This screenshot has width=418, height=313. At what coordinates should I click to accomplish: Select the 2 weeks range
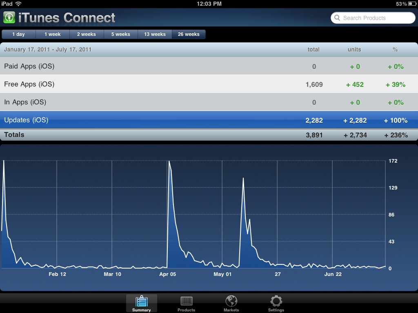tap(87, 34)
